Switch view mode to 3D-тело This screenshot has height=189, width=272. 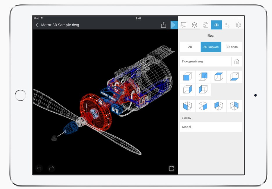(x=232, y=47)
